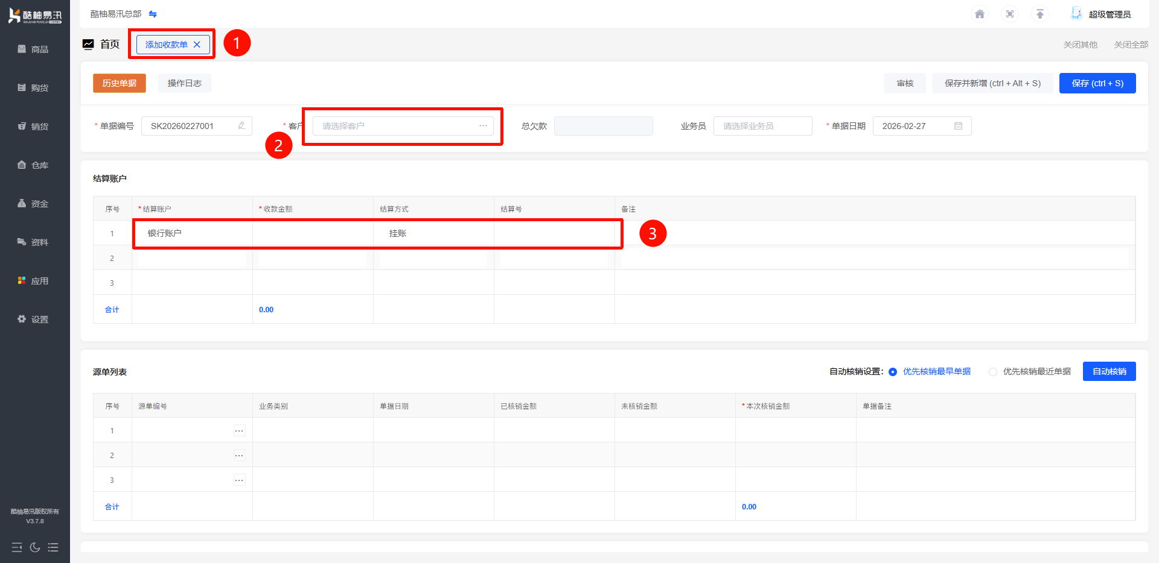1159x563 pixels.
Task: Click the 收款金额 cell in row 1
Action: (313, 233)
